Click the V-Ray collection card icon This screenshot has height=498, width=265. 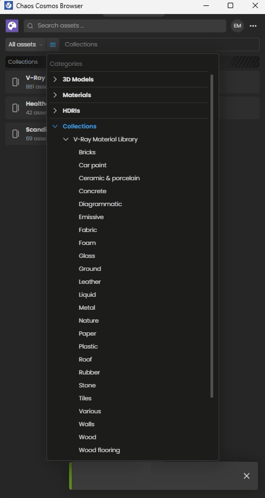[x=16, y=82]
